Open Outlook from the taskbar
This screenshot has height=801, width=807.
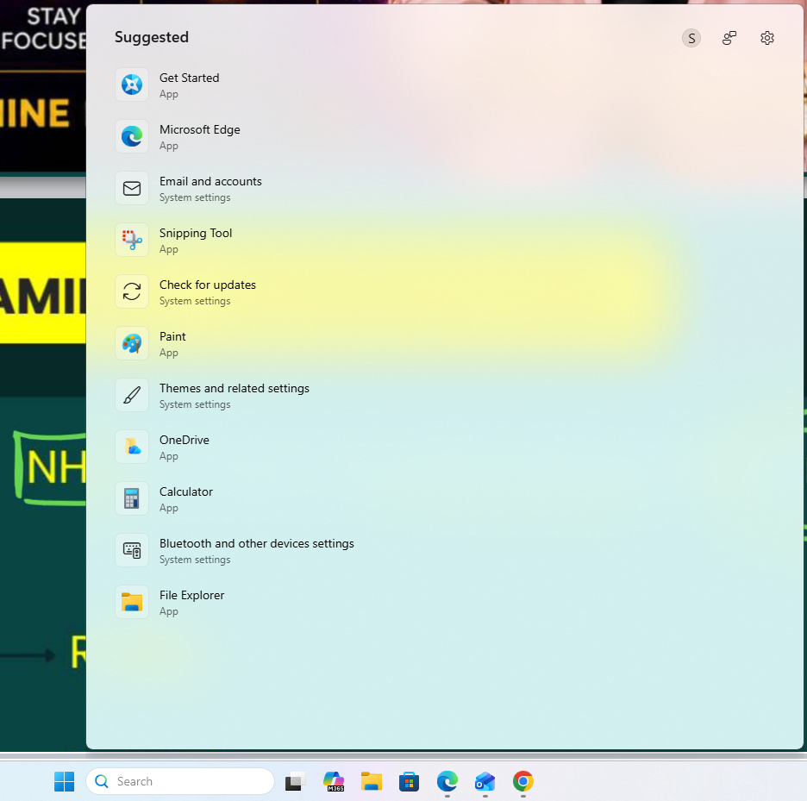[485, 781]
